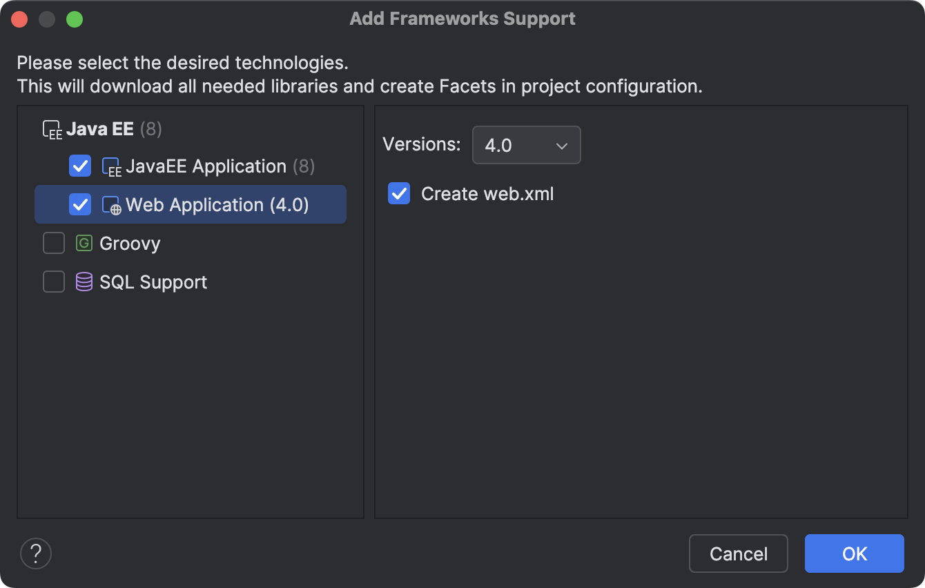Click the Java EE framework icon
The height and width of the screenshot is (588, 925).
coord(52,128)
